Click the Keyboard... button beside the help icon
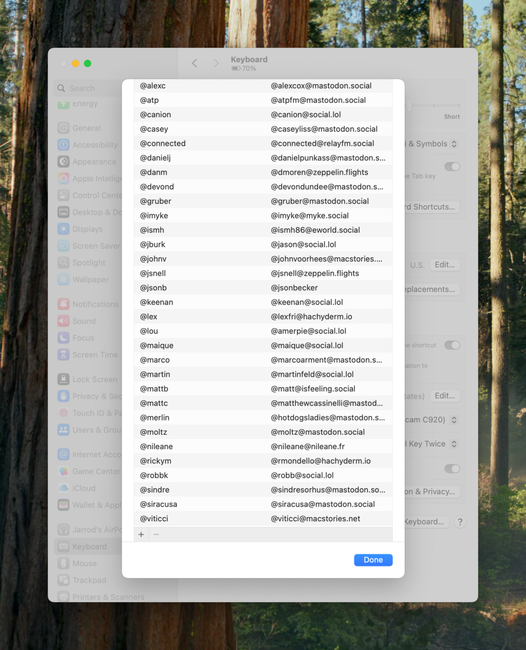Viewport: 526px width, 650px height. point(427,522)
